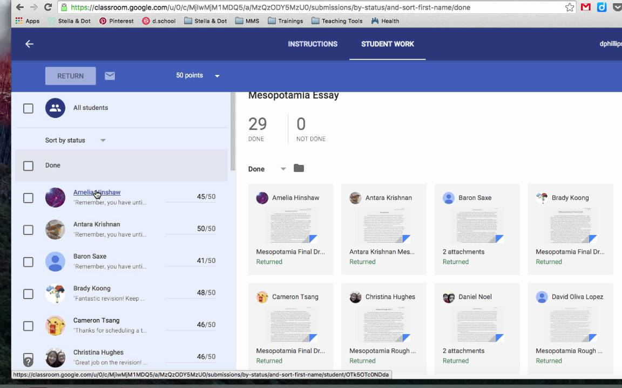
Task: Click the help question mark icon
Action: click(x=28, y=360)
